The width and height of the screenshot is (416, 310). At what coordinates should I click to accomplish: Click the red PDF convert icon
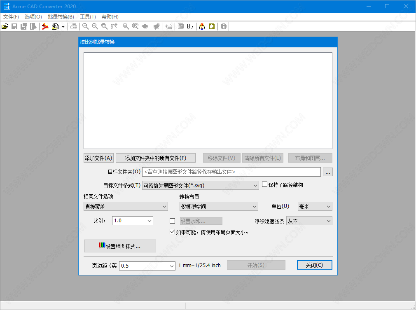click(x=45, y=26)
